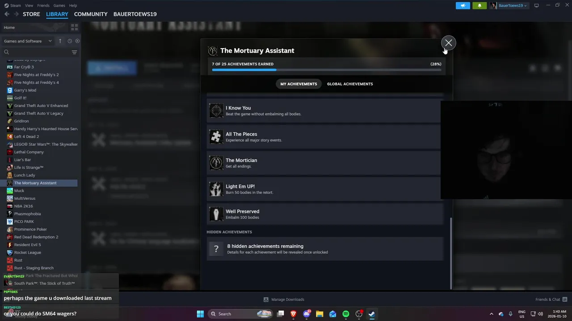The height and width of the screenshot is (321, 572).
Task: Click the achievements progress bar
Action: pyautogui.click(x=327, y=70)
